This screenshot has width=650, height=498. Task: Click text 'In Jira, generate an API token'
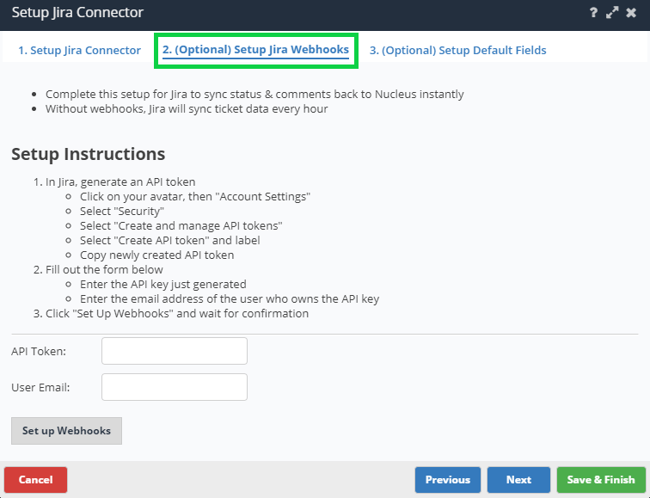(x=120, y=182)
